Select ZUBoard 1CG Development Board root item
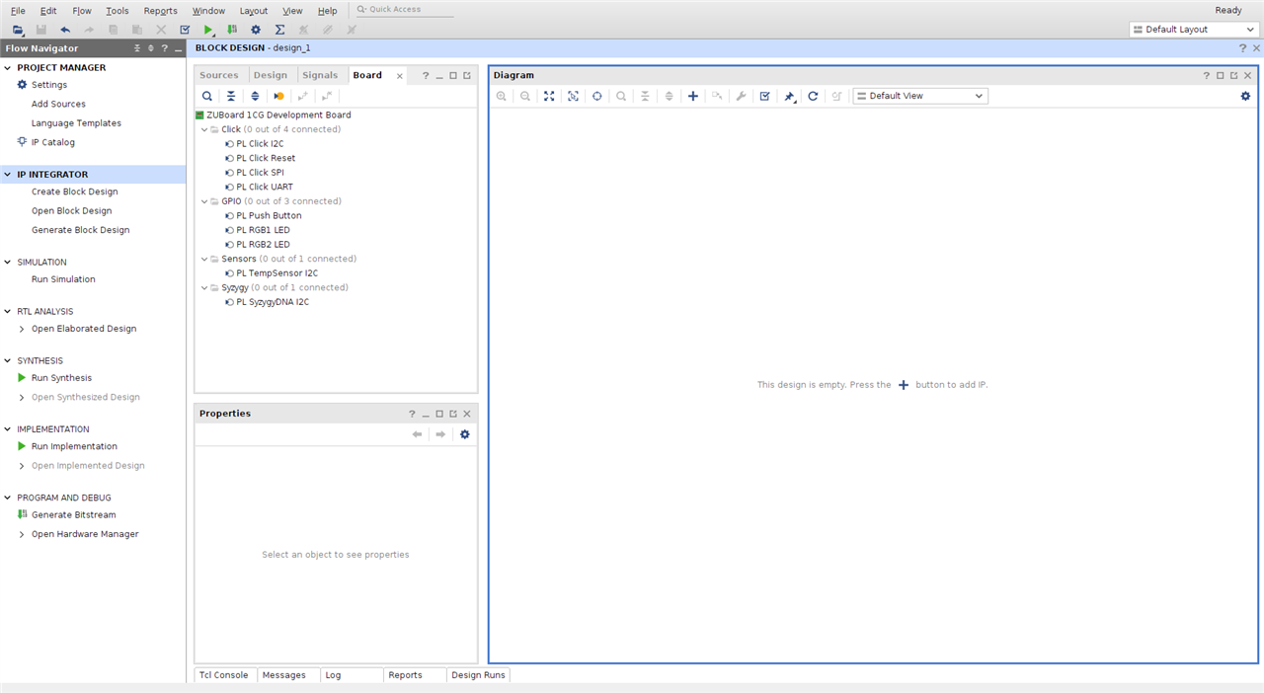This screenshot has width=1264, height=693. (x=278, y=115)
